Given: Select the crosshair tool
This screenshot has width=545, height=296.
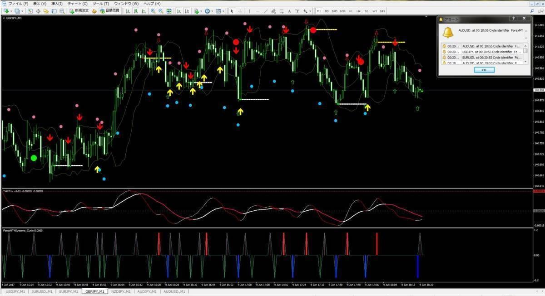Looking at the screenshot, I should click(240, 11).
